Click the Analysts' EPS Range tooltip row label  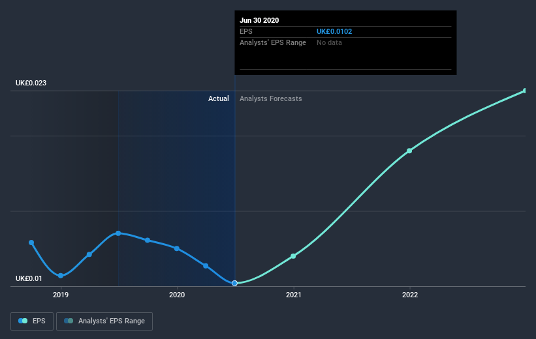tap(273, 42)
